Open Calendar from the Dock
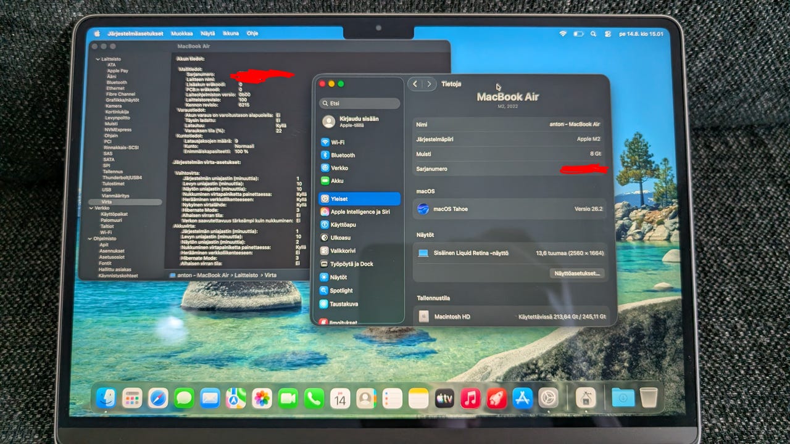The width and height of the screenshot is (790, 444). coord(340,398)
